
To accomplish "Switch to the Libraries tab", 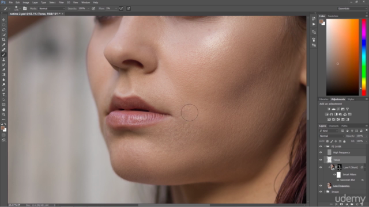I will (323, 99).
